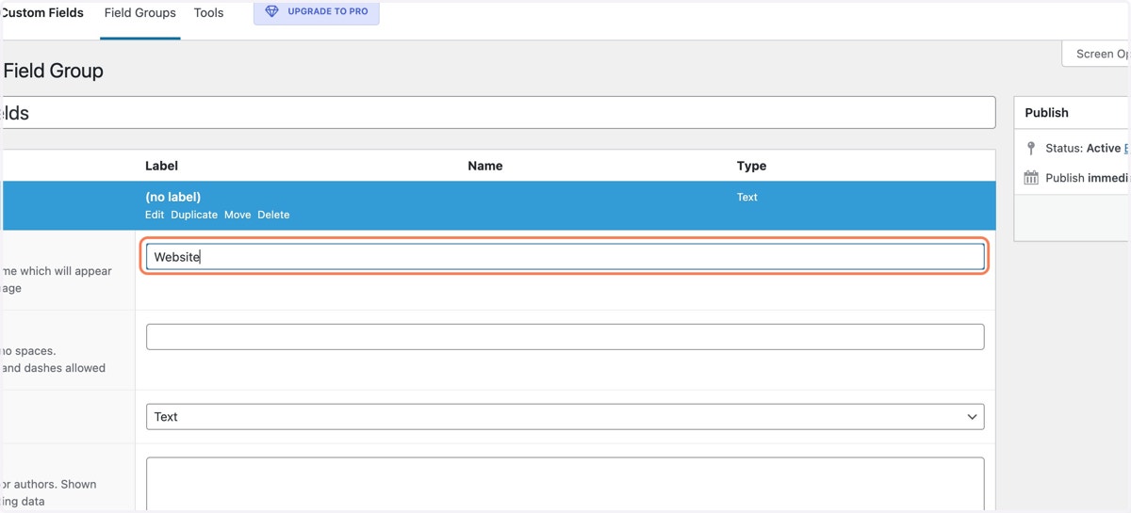Click the diamond icon in Upgrade button

(x=272, y=12)
